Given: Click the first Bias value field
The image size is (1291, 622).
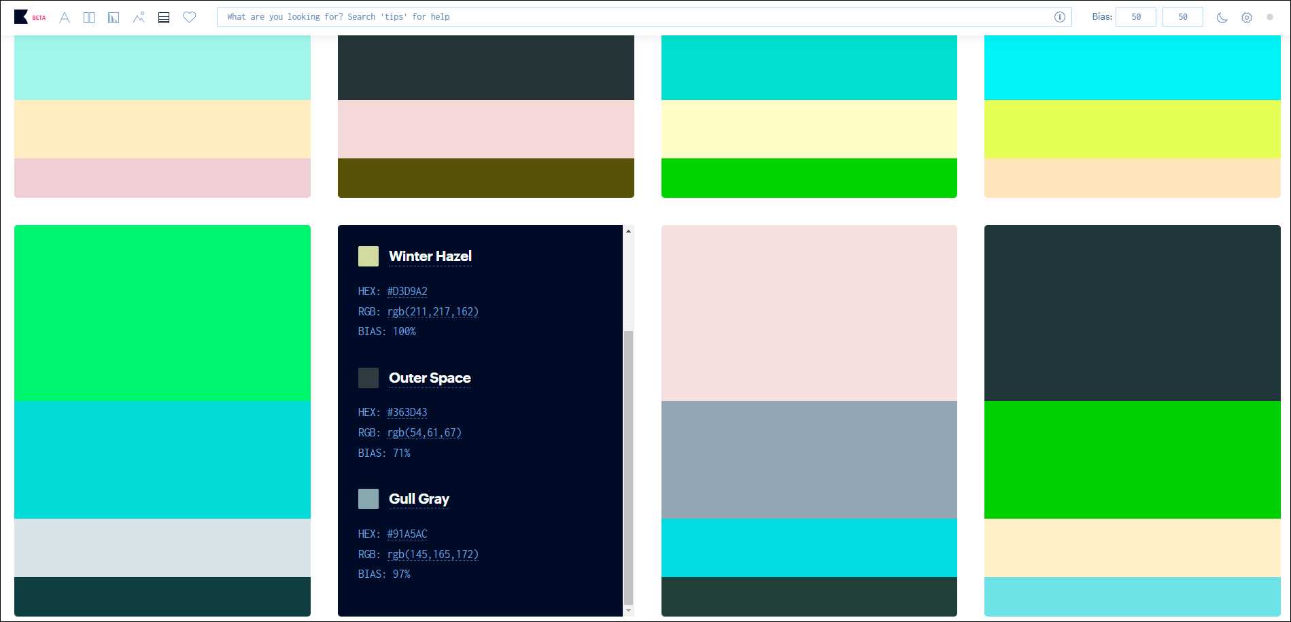Looking at the screenshot, I should [1136, 17].
